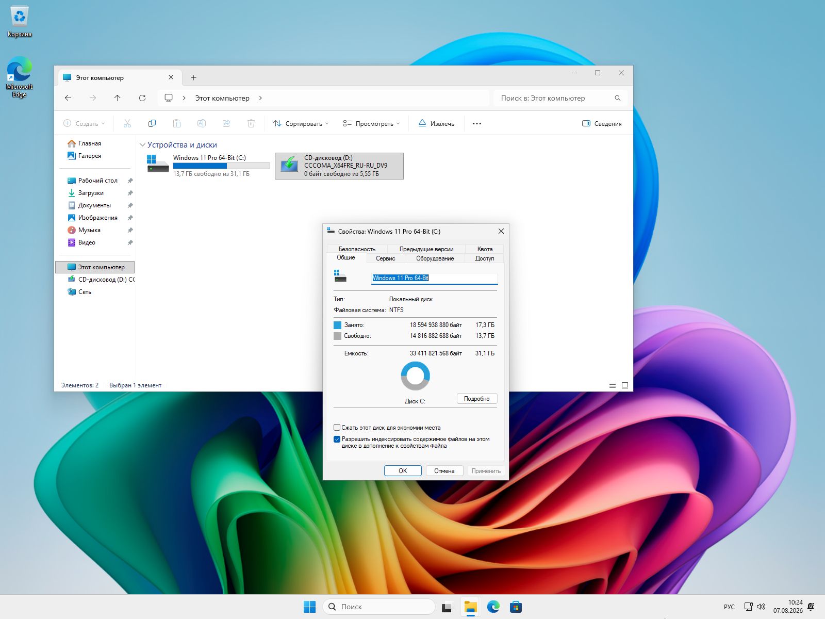Viewport: 825px width, 619px height.
Task: Click the 'Подробно' button
Action: [477, 399]
